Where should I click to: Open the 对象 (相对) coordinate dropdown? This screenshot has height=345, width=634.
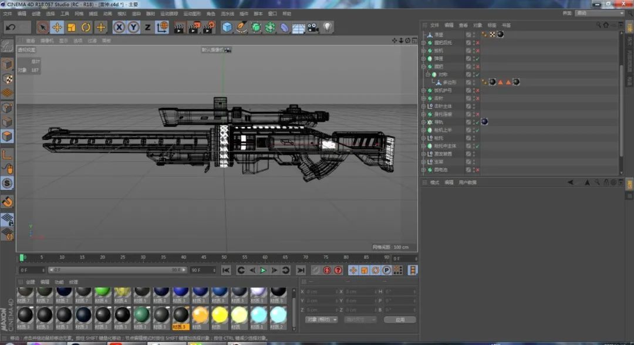pyautogui.click(x=321, y=320)
